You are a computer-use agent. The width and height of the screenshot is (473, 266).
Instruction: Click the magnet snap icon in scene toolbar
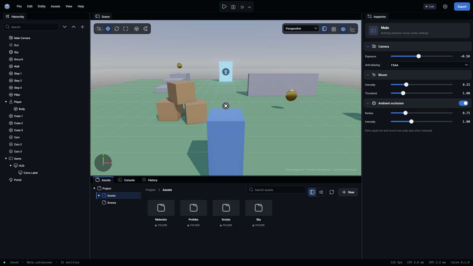[x=145, y=29]
